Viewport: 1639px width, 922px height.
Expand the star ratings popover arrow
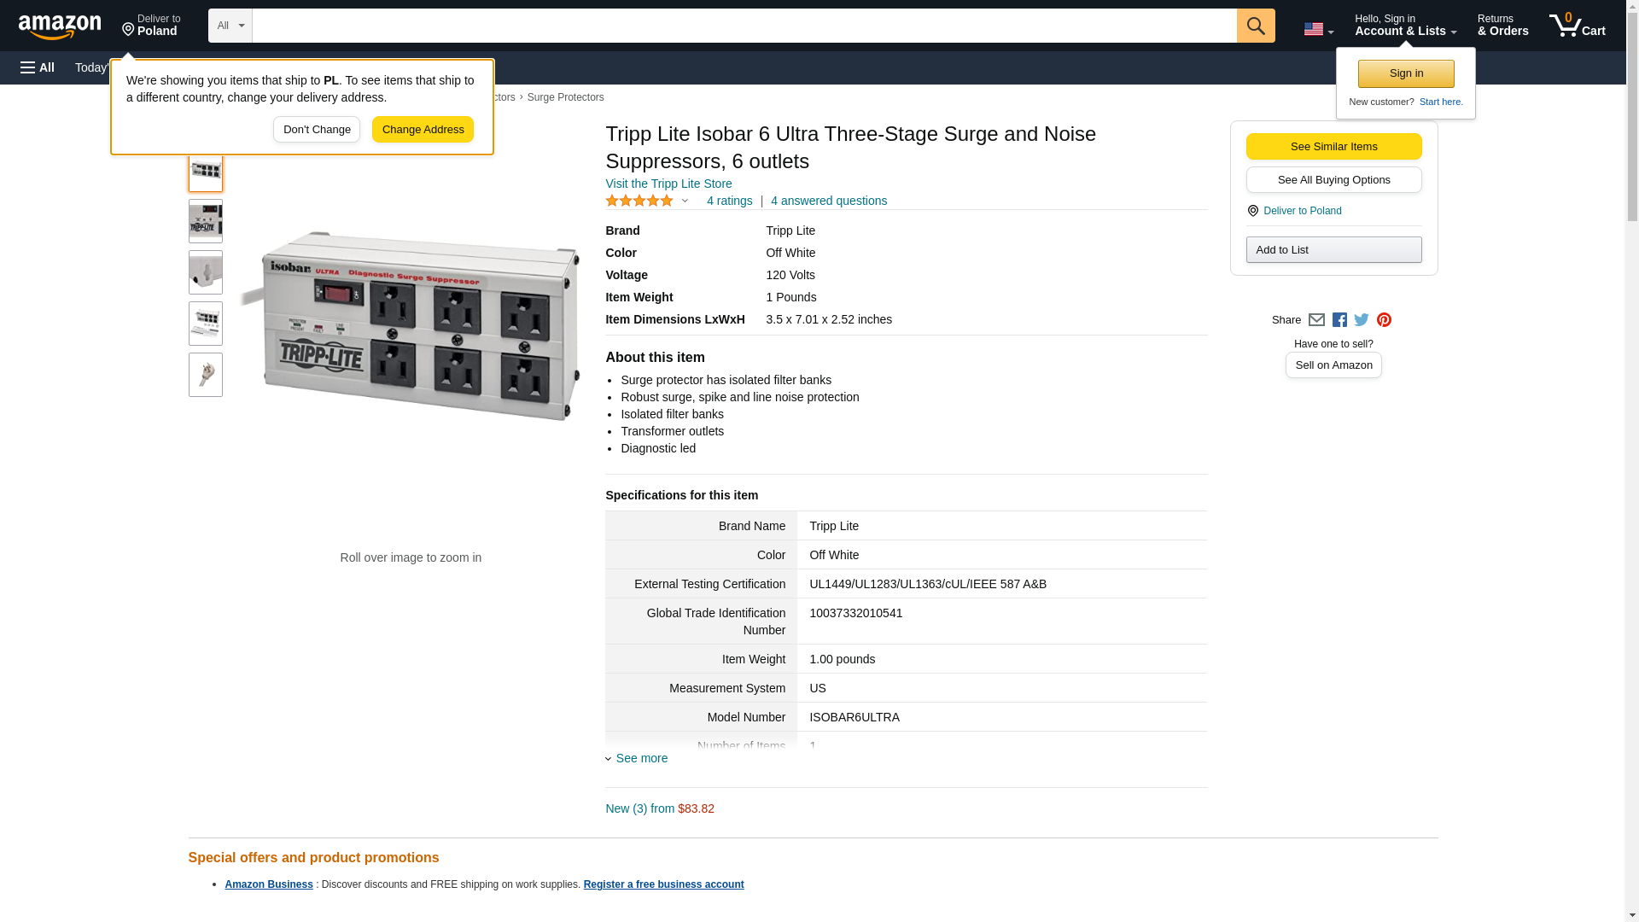pyautogui.click(x=685, y=201)
